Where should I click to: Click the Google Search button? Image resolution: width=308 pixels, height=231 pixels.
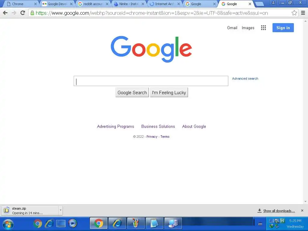[132, 93]
